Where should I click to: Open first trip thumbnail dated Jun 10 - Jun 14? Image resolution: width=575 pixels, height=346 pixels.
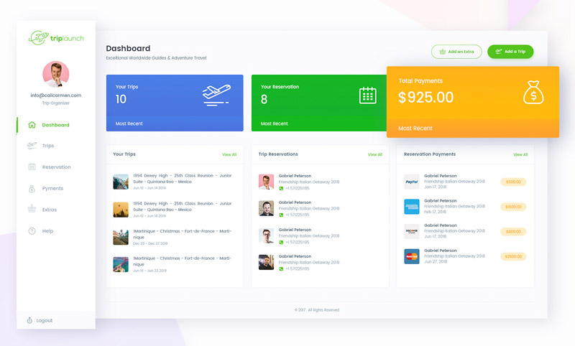(x=121, y=182)
